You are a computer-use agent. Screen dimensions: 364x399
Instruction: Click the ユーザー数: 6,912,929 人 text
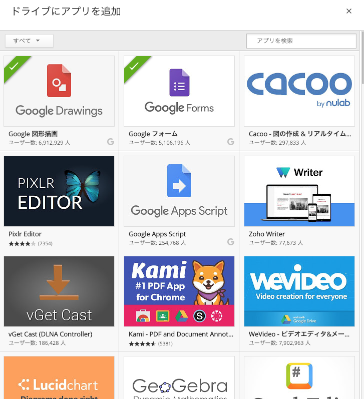[39, 143]
